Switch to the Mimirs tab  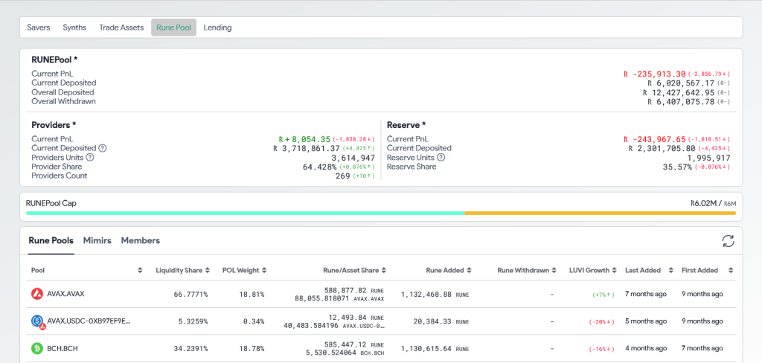coord(97,240)
